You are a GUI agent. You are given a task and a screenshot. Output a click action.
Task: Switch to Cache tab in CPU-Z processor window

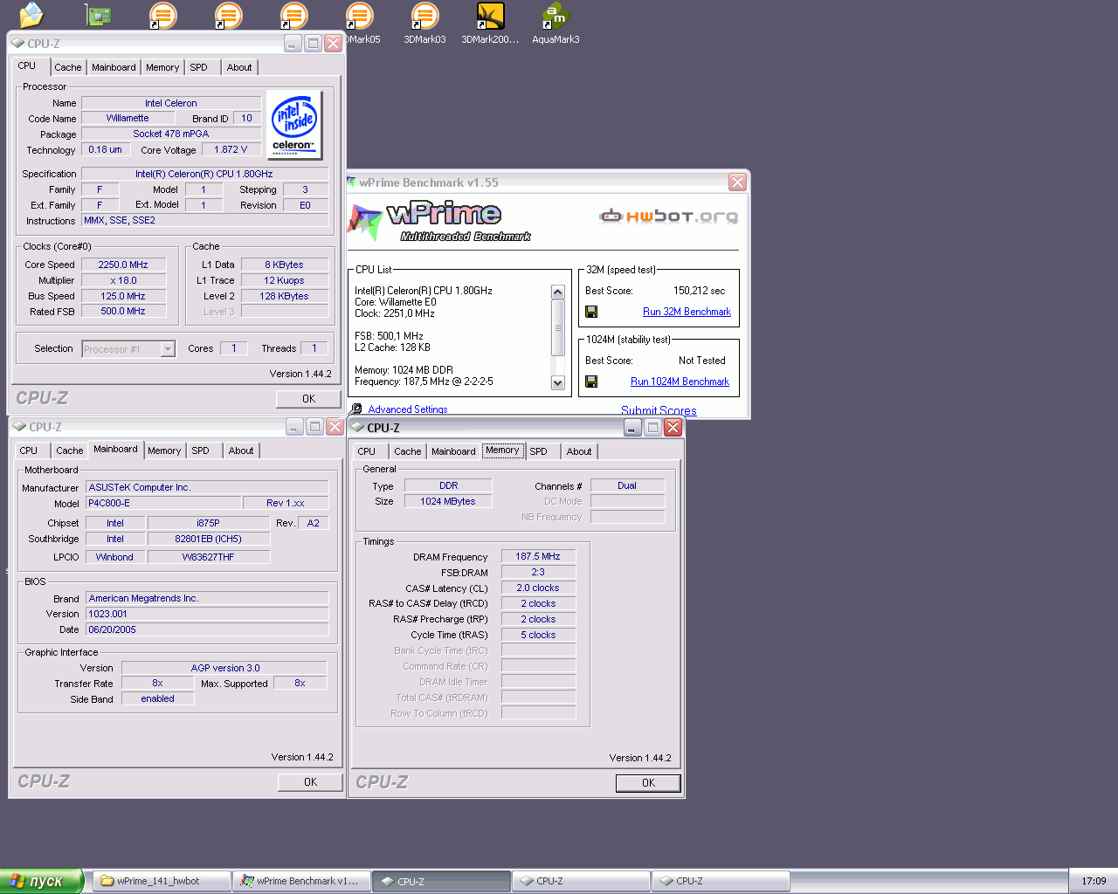point(68,67)
